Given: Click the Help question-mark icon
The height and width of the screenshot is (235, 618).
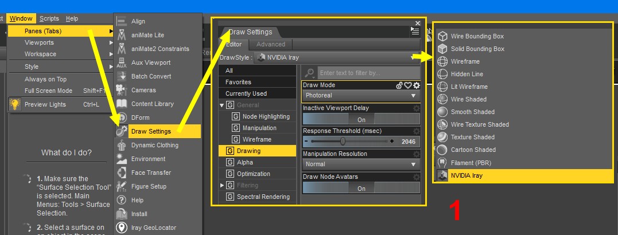Looking at the screenshot, I should (x=122, y=201).
